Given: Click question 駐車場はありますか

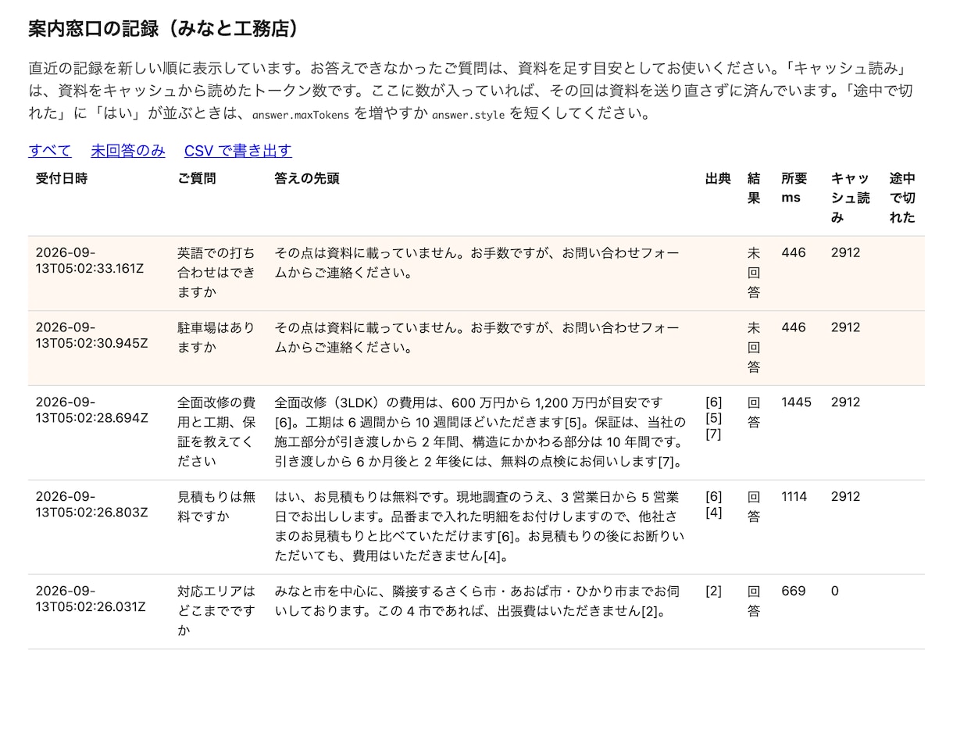Looking at the screenshot, I should point(216,338).
